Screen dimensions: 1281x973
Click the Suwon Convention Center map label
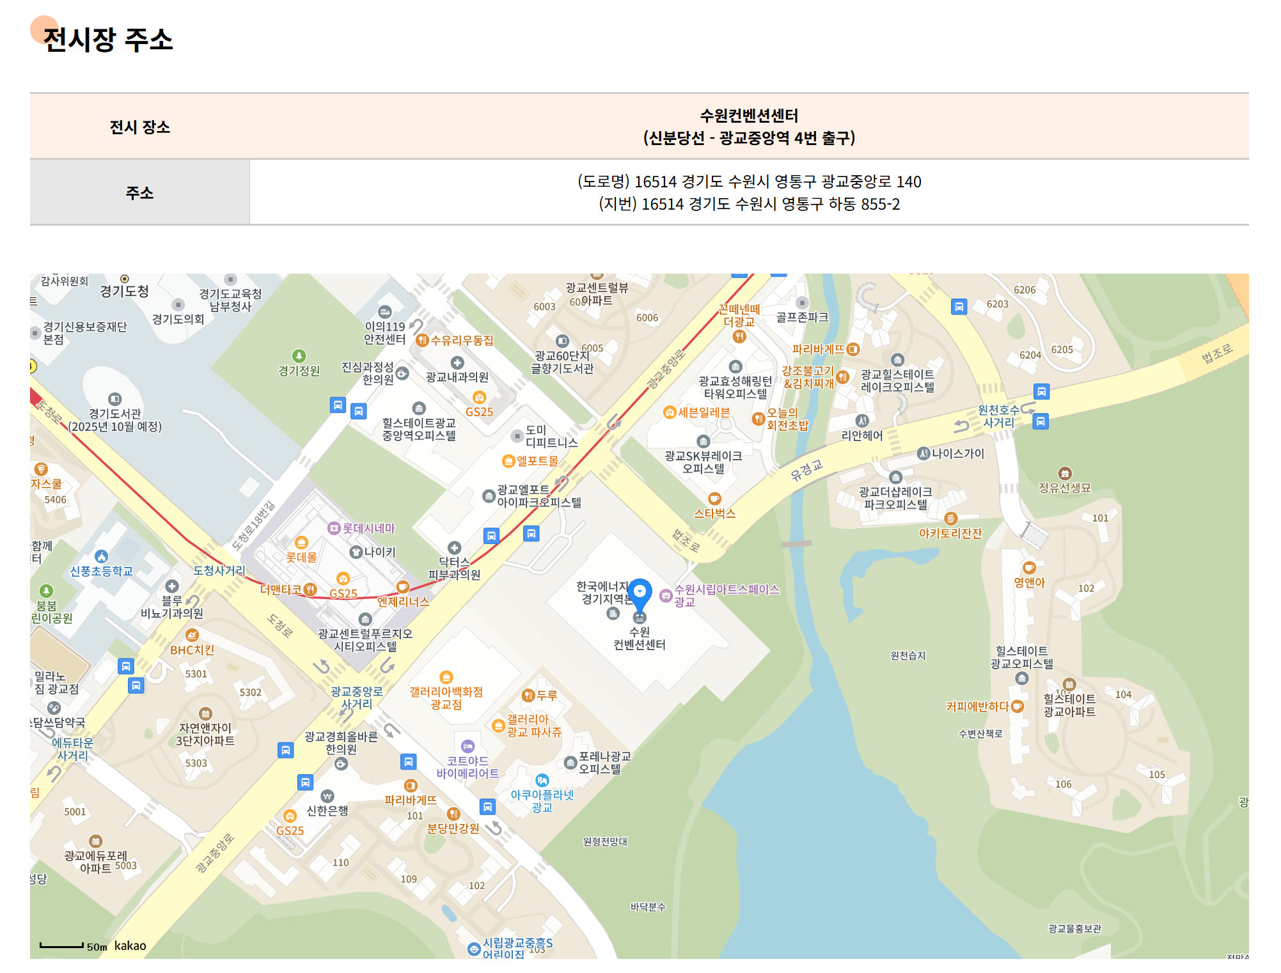tap(639, 638)
